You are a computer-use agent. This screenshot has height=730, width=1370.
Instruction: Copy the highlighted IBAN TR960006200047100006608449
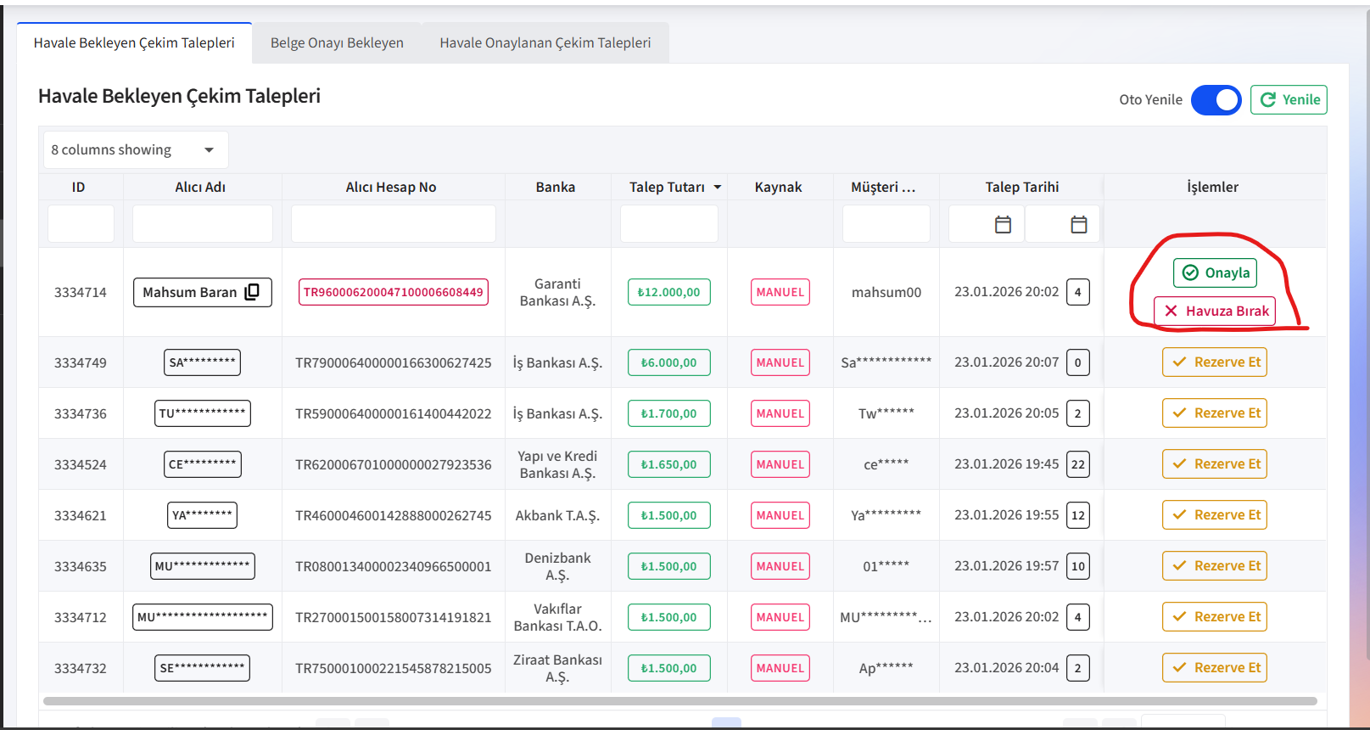pos(394,292)
